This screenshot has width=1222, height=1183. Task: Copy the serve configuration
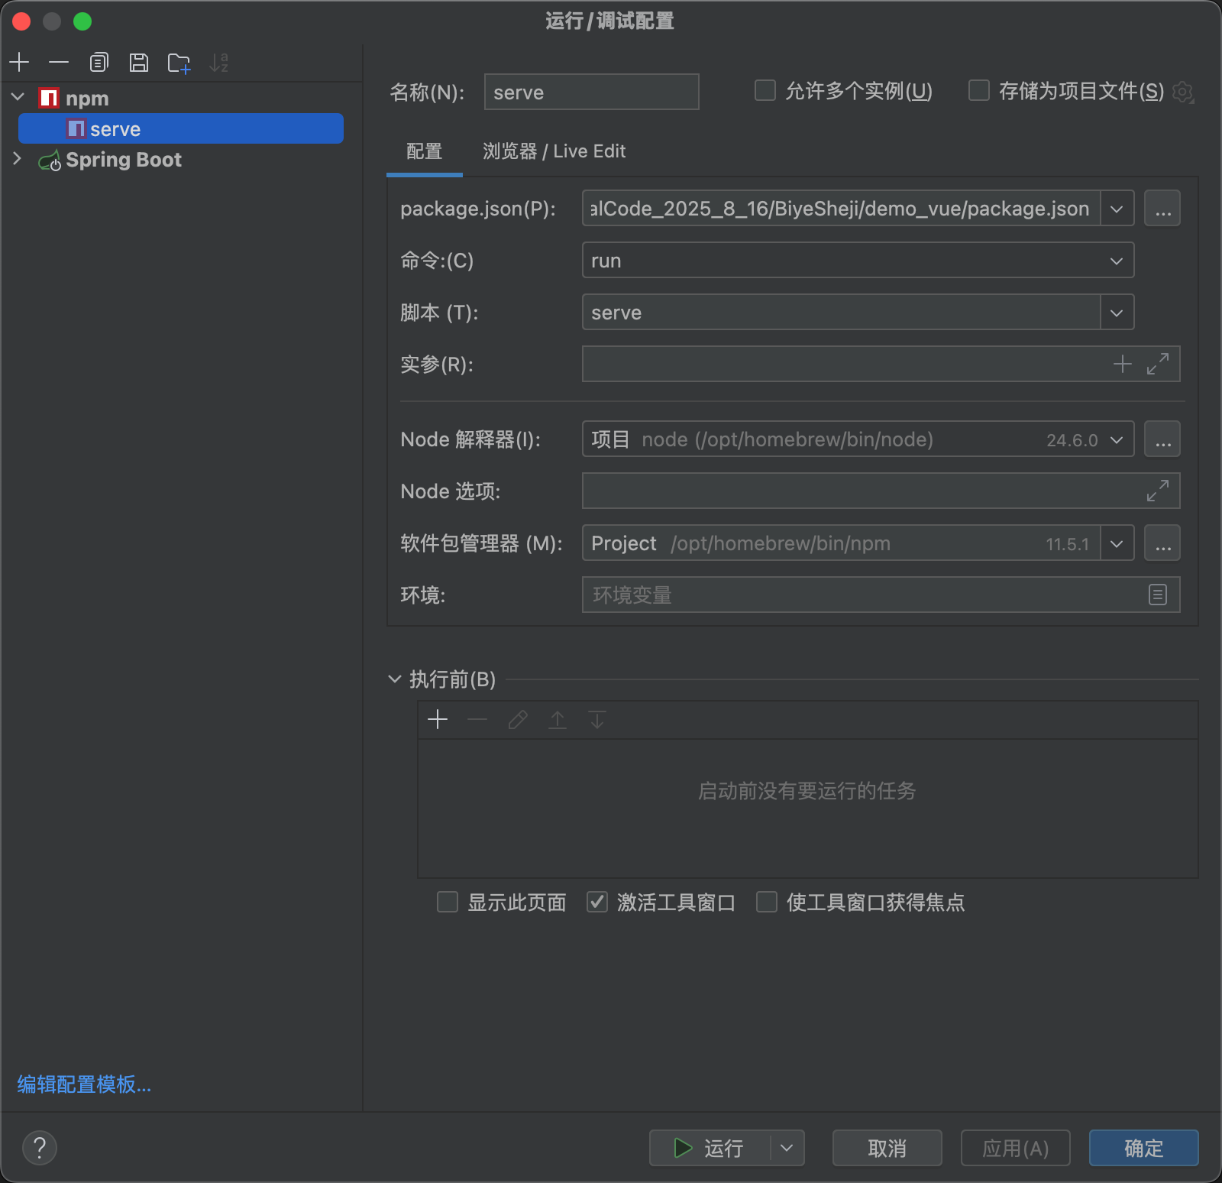(x=99, y=62)
